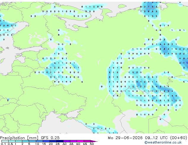Click the 'Mo 29-06-2026' date text

pos(125,138)
